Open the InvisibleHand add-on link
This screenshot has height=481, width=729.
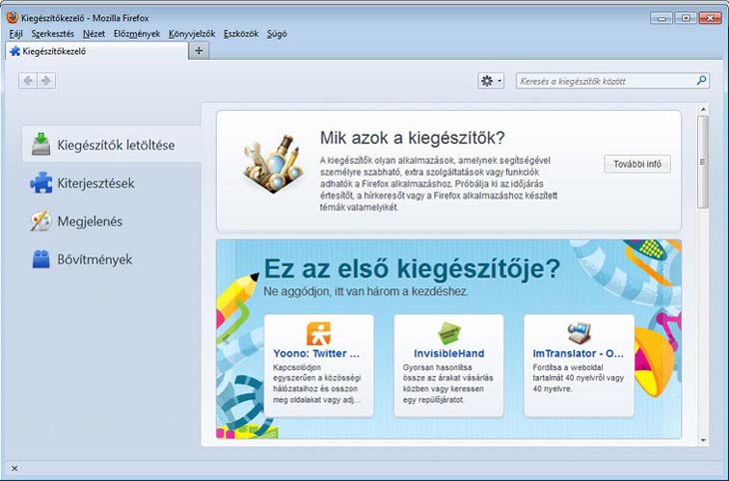(449, 353)
